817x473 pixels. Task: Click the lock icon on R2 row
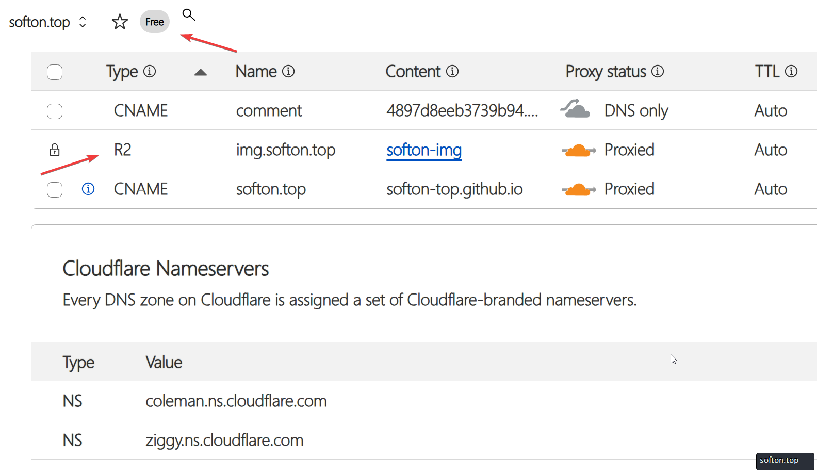[x=55, y=150]
